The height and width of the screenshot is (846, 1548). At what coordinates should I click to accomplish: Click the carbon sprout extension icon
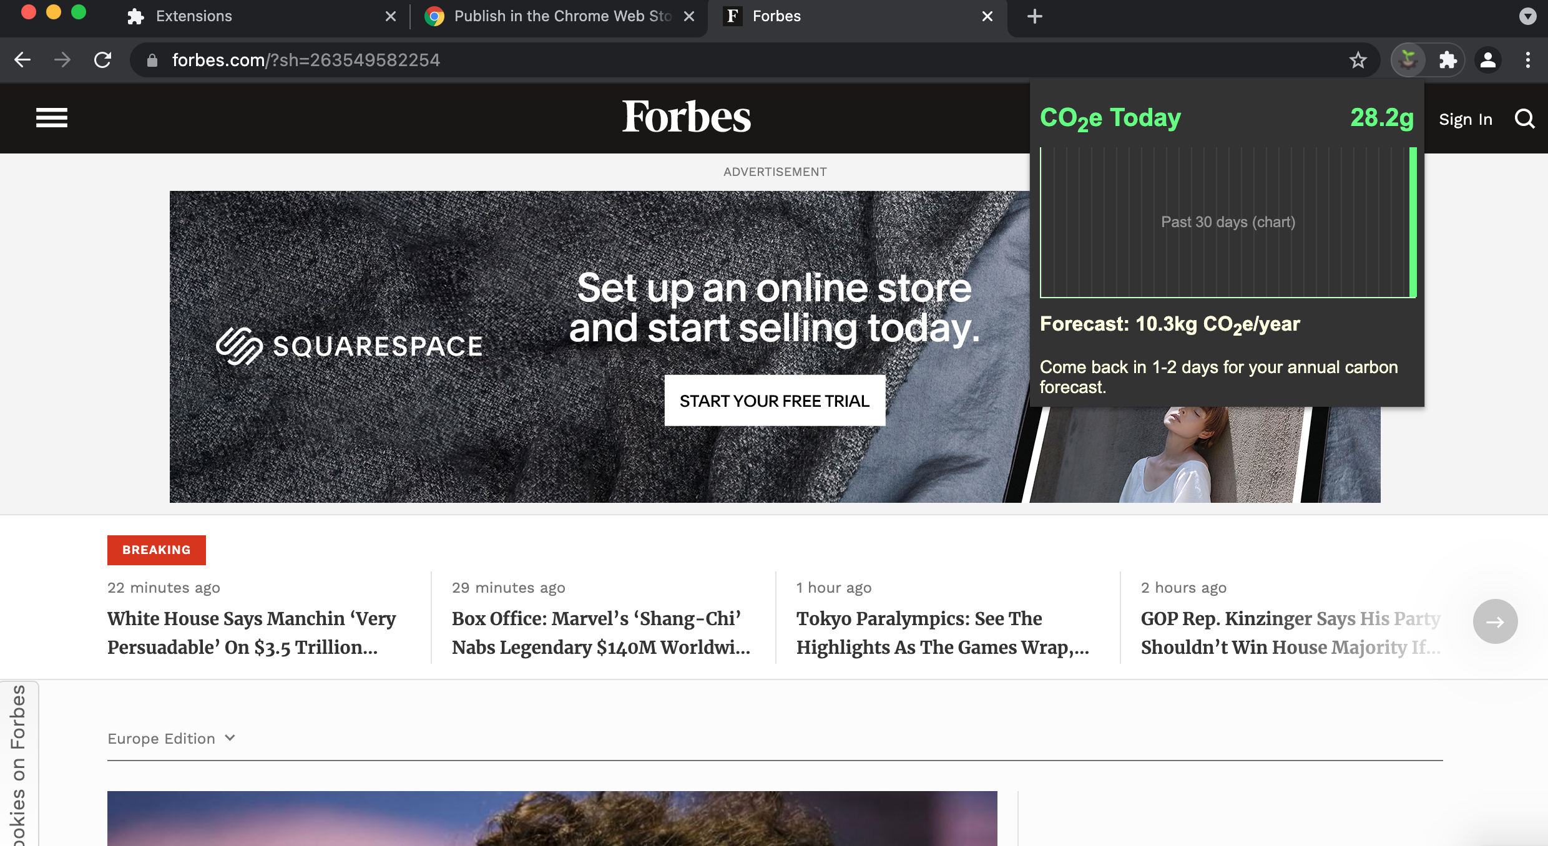[x=1408, y=61]
